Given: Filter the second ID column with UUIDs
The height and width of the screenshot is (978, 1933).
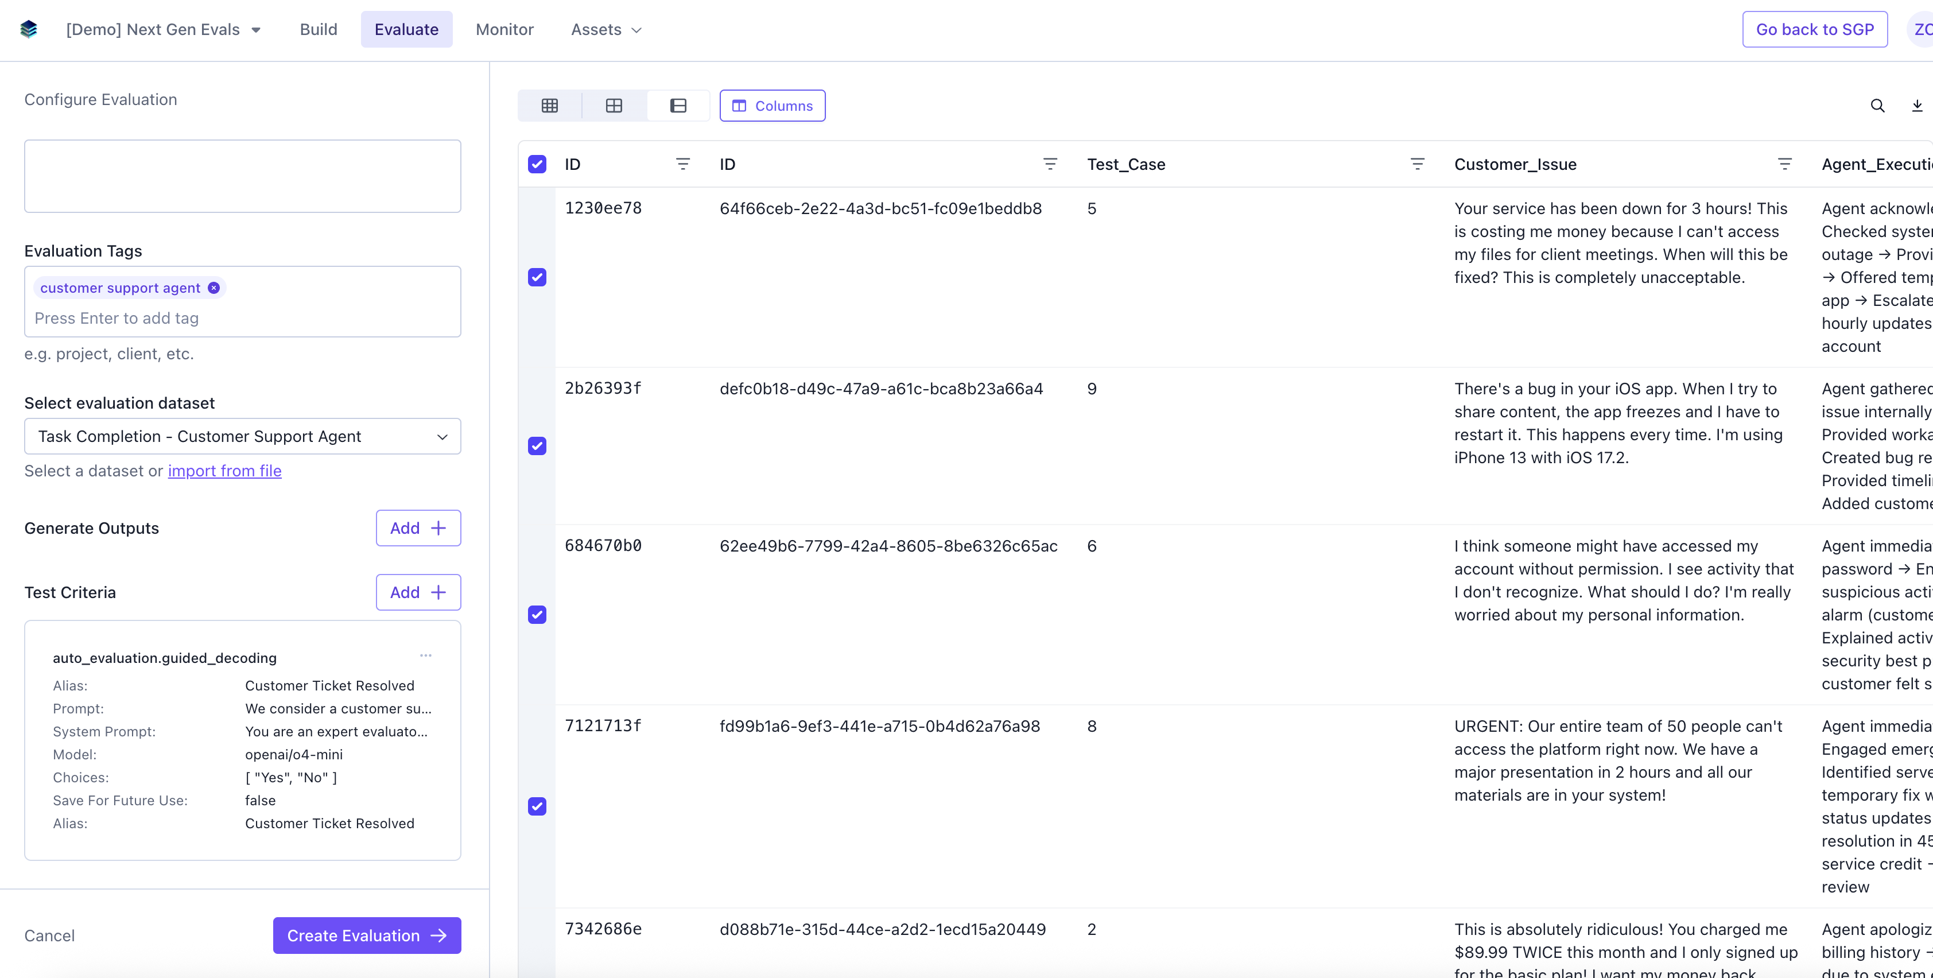Looking at the screenshot, I should (x=1050, y=164).
